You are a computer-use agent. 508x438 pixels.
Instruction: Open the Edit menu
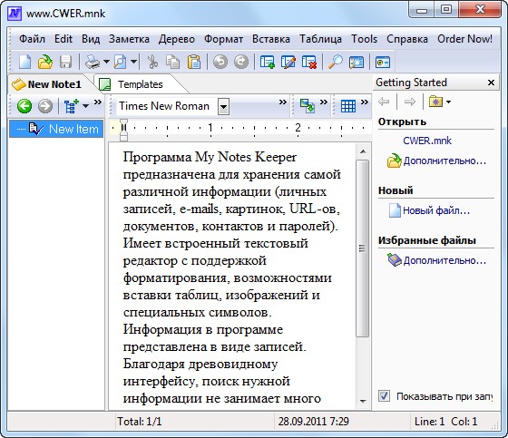[63, 39]
